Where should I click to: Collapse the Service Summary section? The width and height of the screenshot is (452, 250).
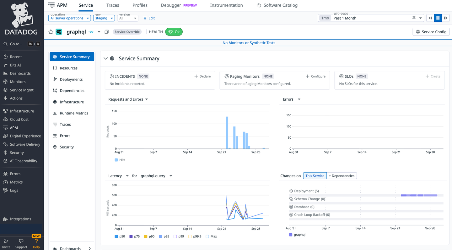click(105, 58)
